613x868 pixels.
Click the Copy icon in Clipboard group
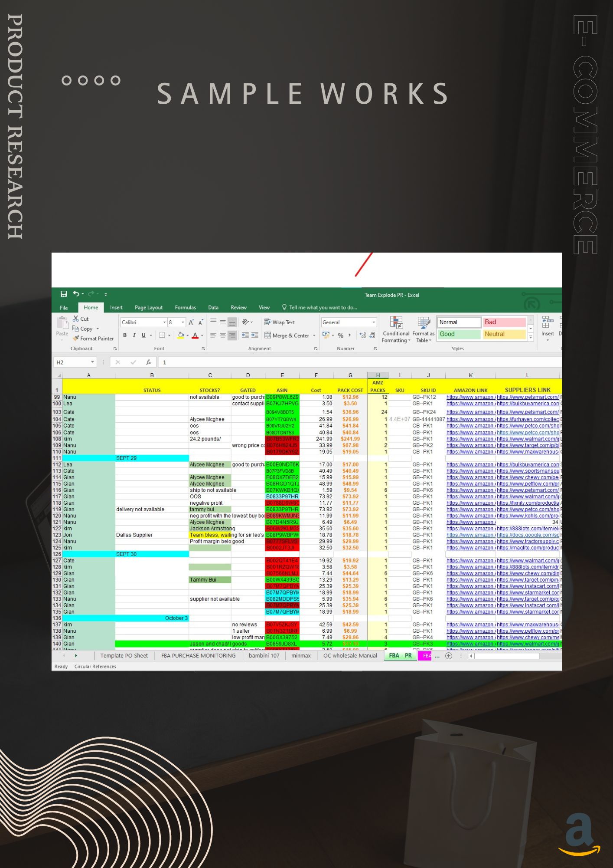(75, 329)
